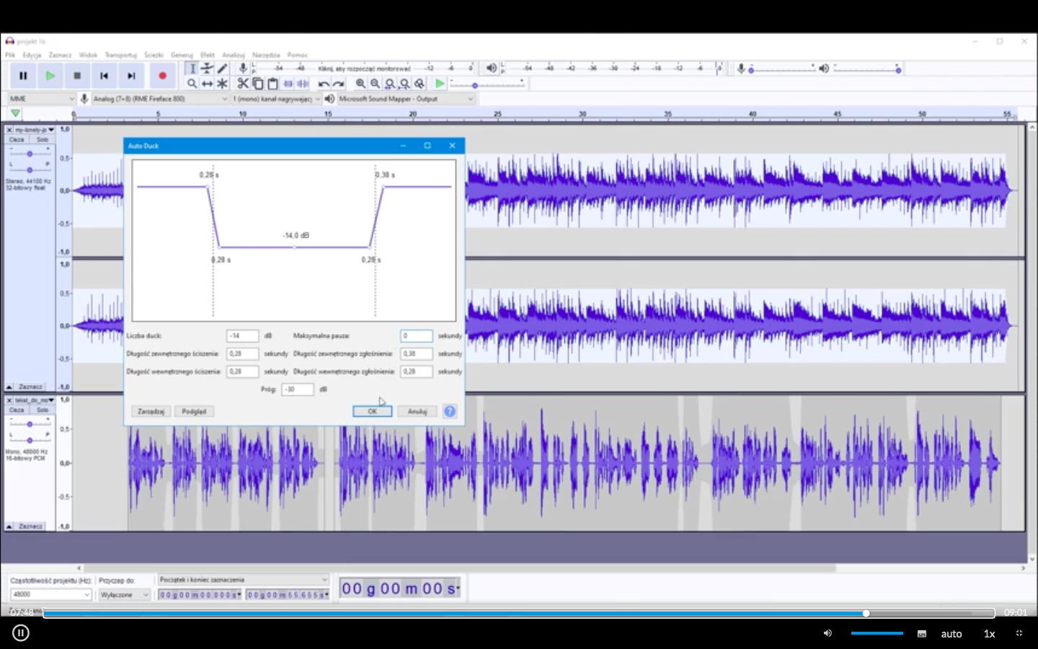Screen dimensions: 1038x649
Task: Skip to end transport button
Action: 131,76
